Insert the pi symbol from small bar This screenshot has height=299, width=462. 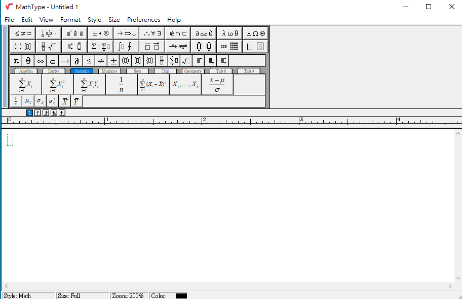point(16,61)
